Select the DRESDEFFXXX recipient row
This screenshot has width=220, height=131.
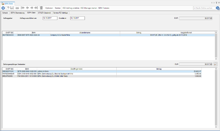(102, 71)
